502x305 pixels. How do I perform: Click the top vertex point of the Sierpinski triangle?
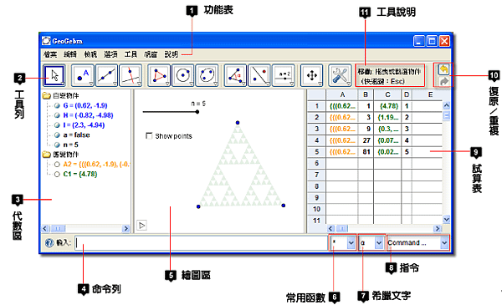click(x=238, y=123)
